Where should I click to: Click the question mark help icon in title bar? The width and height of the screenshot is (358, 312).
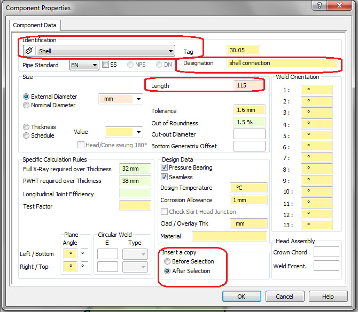pyautogui.click(x=319, y=5)
